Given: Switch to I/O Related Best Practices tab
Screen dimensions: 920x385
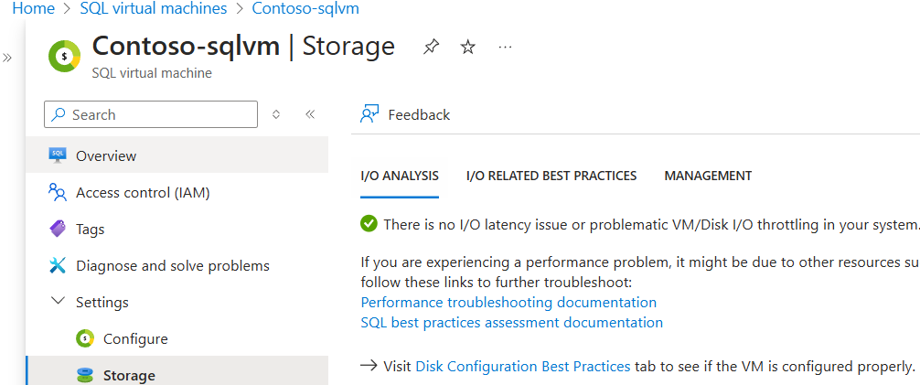Looking at the screenshot, I should [551, 176].
